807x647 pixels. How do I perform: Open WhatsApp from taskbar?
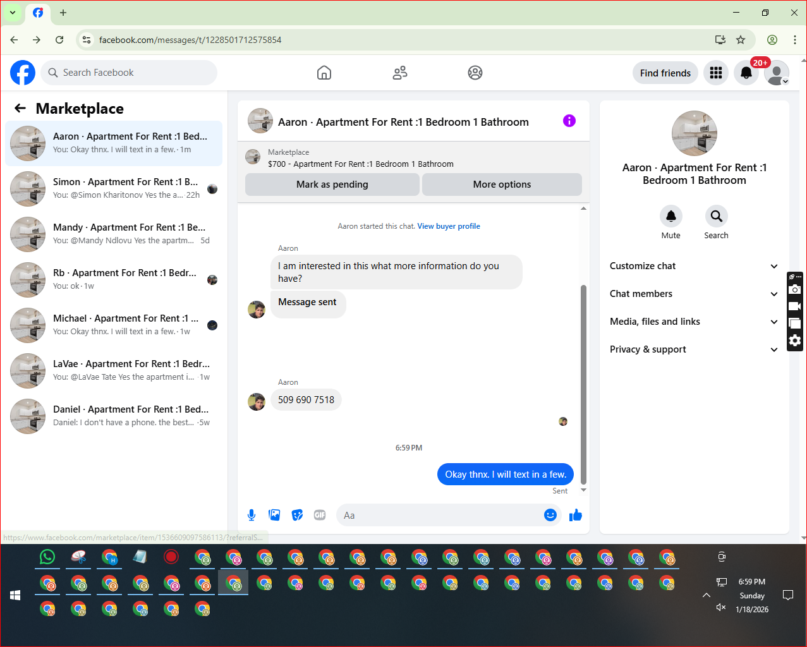pyautogui.click(x=47, y=557)
